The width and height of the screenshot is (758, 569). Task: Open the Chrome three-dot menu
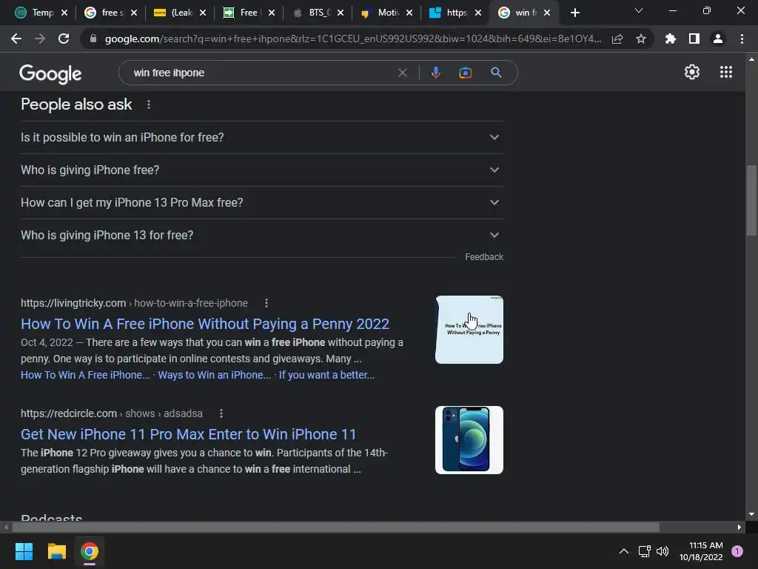tap(742, 39)
